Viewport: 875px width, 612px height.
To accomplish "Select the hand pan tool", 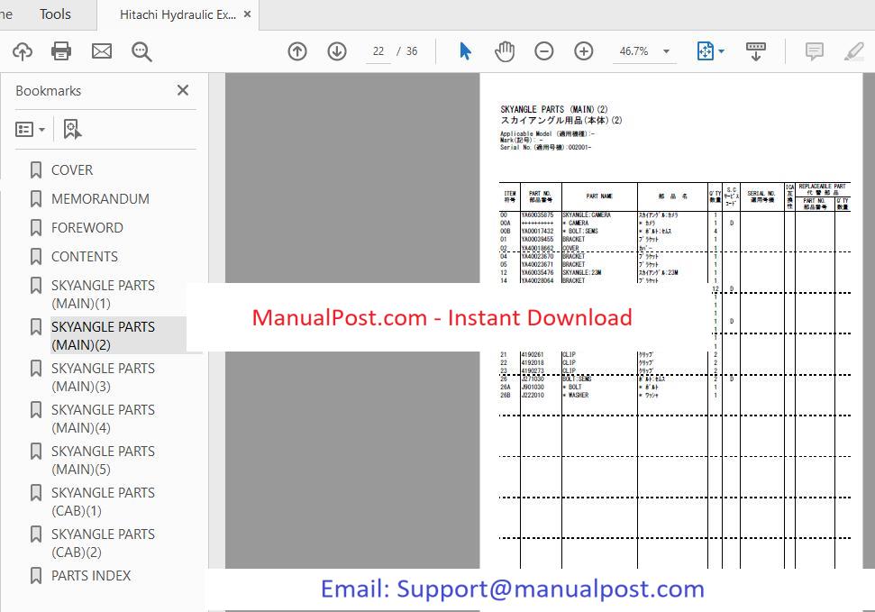I will (x=505, y=51).
